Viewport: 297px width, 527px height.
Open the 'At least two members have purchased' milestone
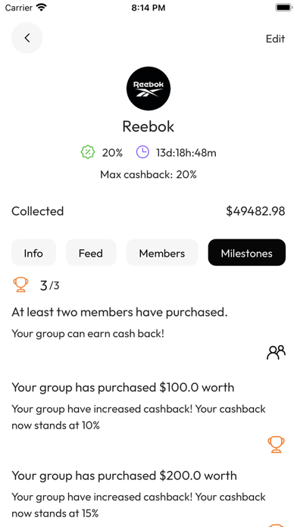click(148, 332)
